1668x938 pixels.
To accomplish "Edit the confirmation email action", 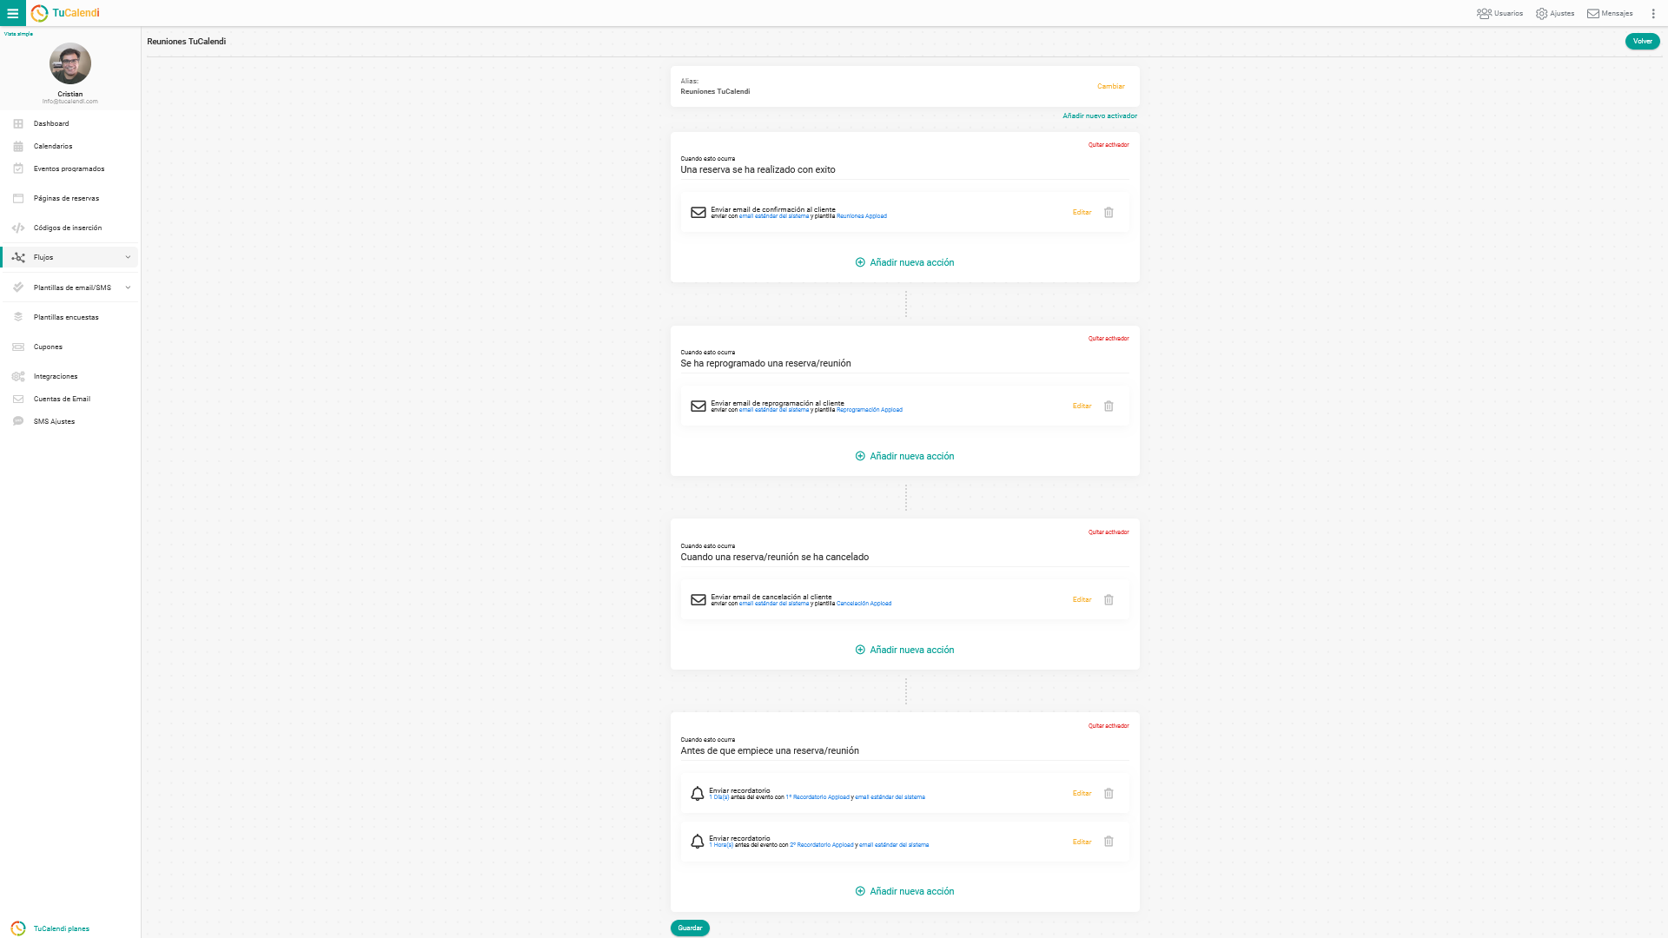I will [x=1082, y=212].
